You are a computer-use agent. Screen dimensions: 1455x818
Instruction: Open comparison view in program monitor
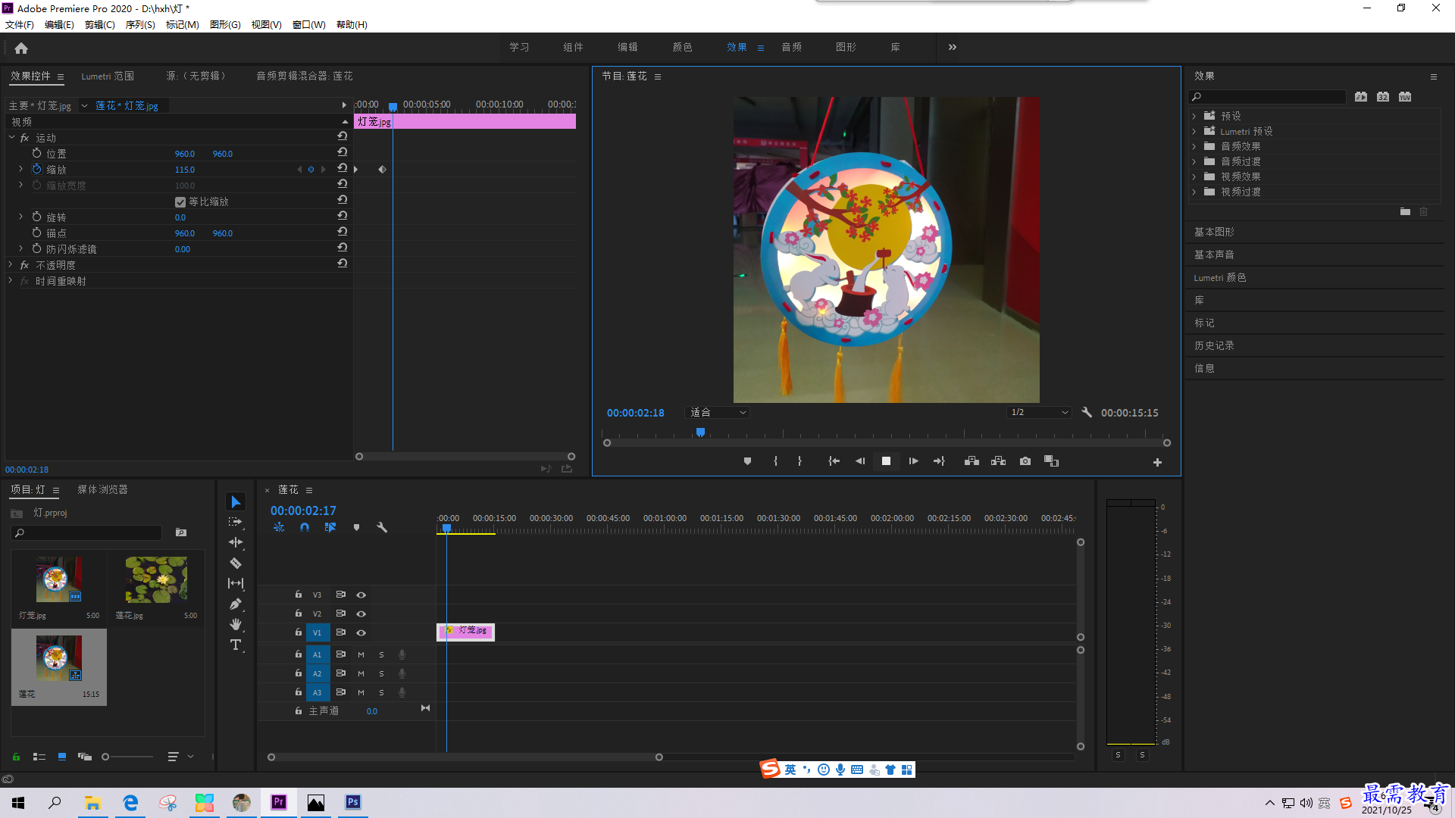(1051, 461)
